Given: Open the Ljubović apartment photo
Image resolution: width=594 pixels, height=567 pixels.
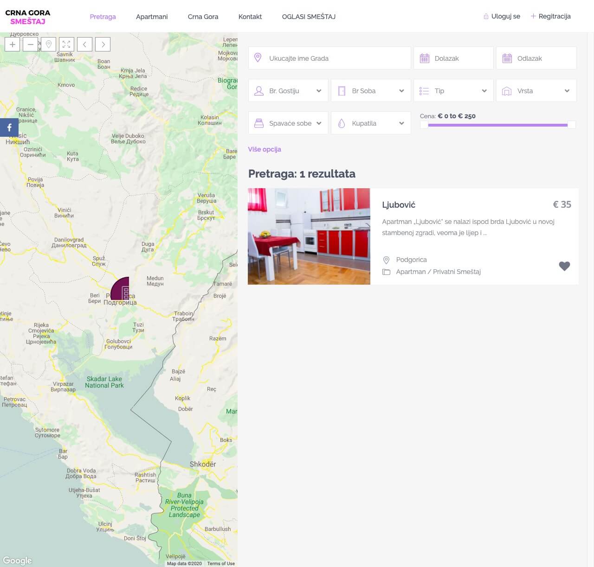Looking at the screenshot, I should [309, 236].
